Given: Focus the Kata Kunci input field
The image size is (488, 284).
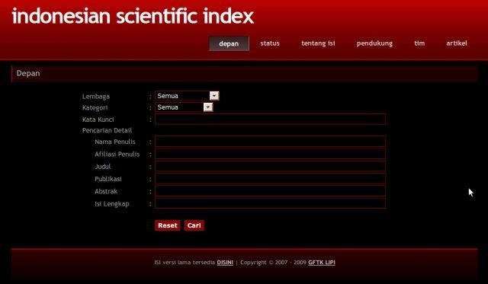Looking at the screenshot, I should click(x=270, y=119).
